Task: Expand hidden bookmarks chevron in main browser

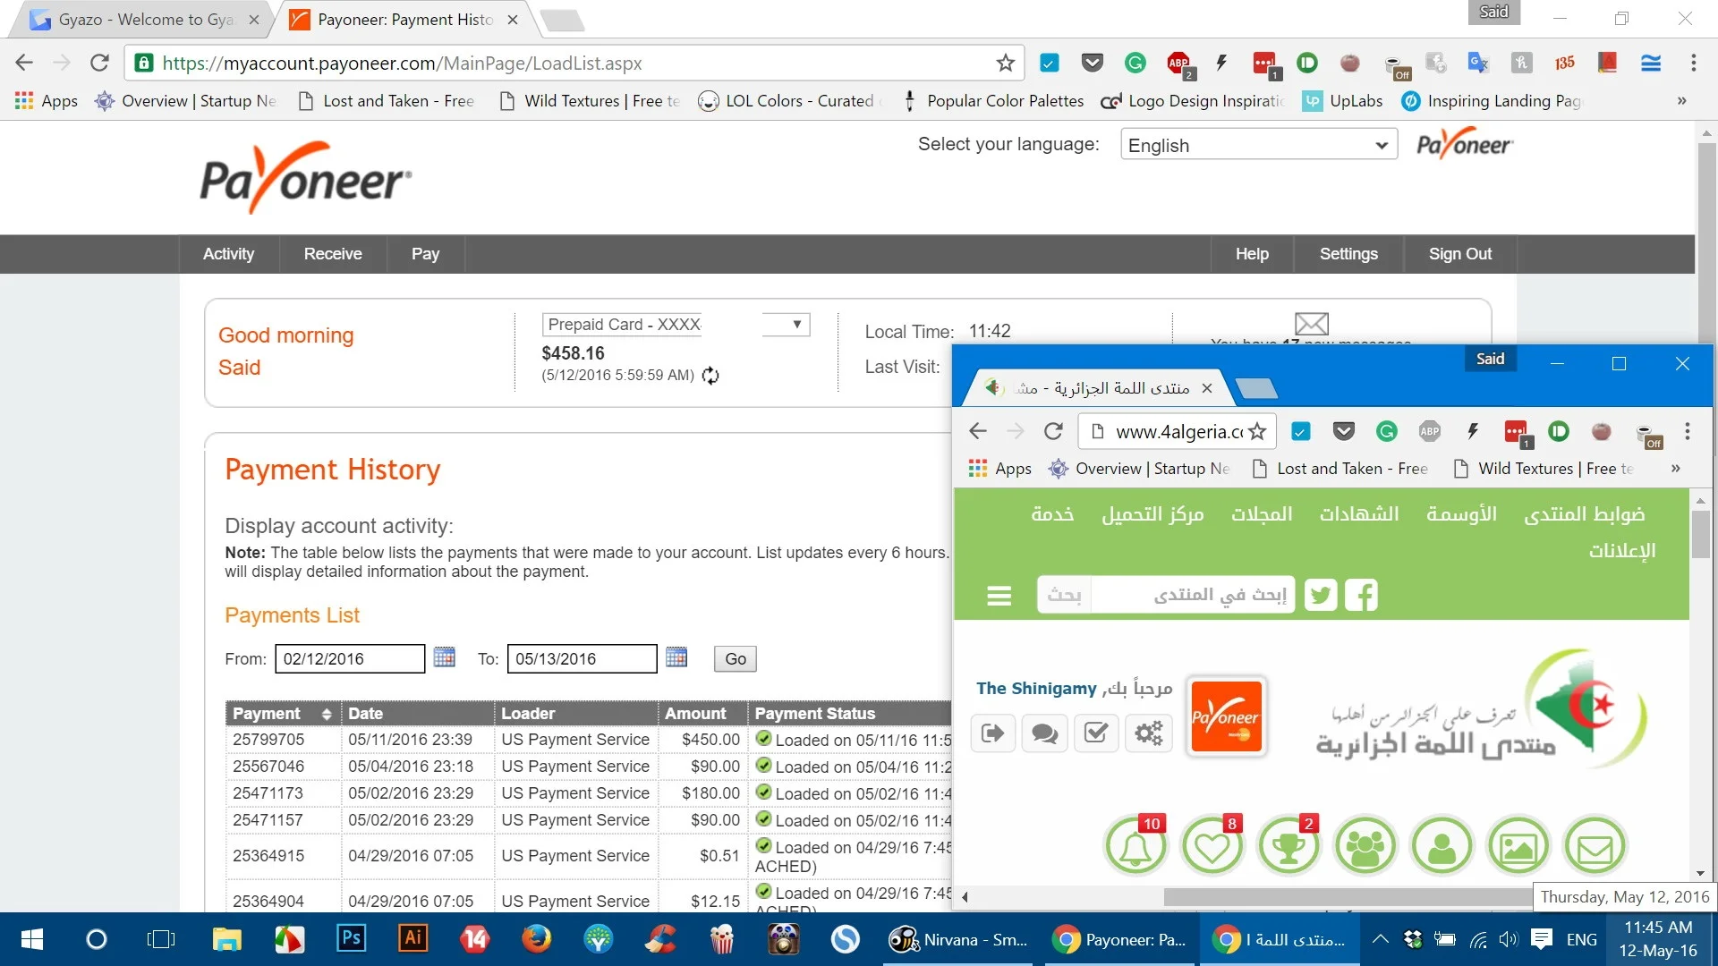Action: point(1681,100)
